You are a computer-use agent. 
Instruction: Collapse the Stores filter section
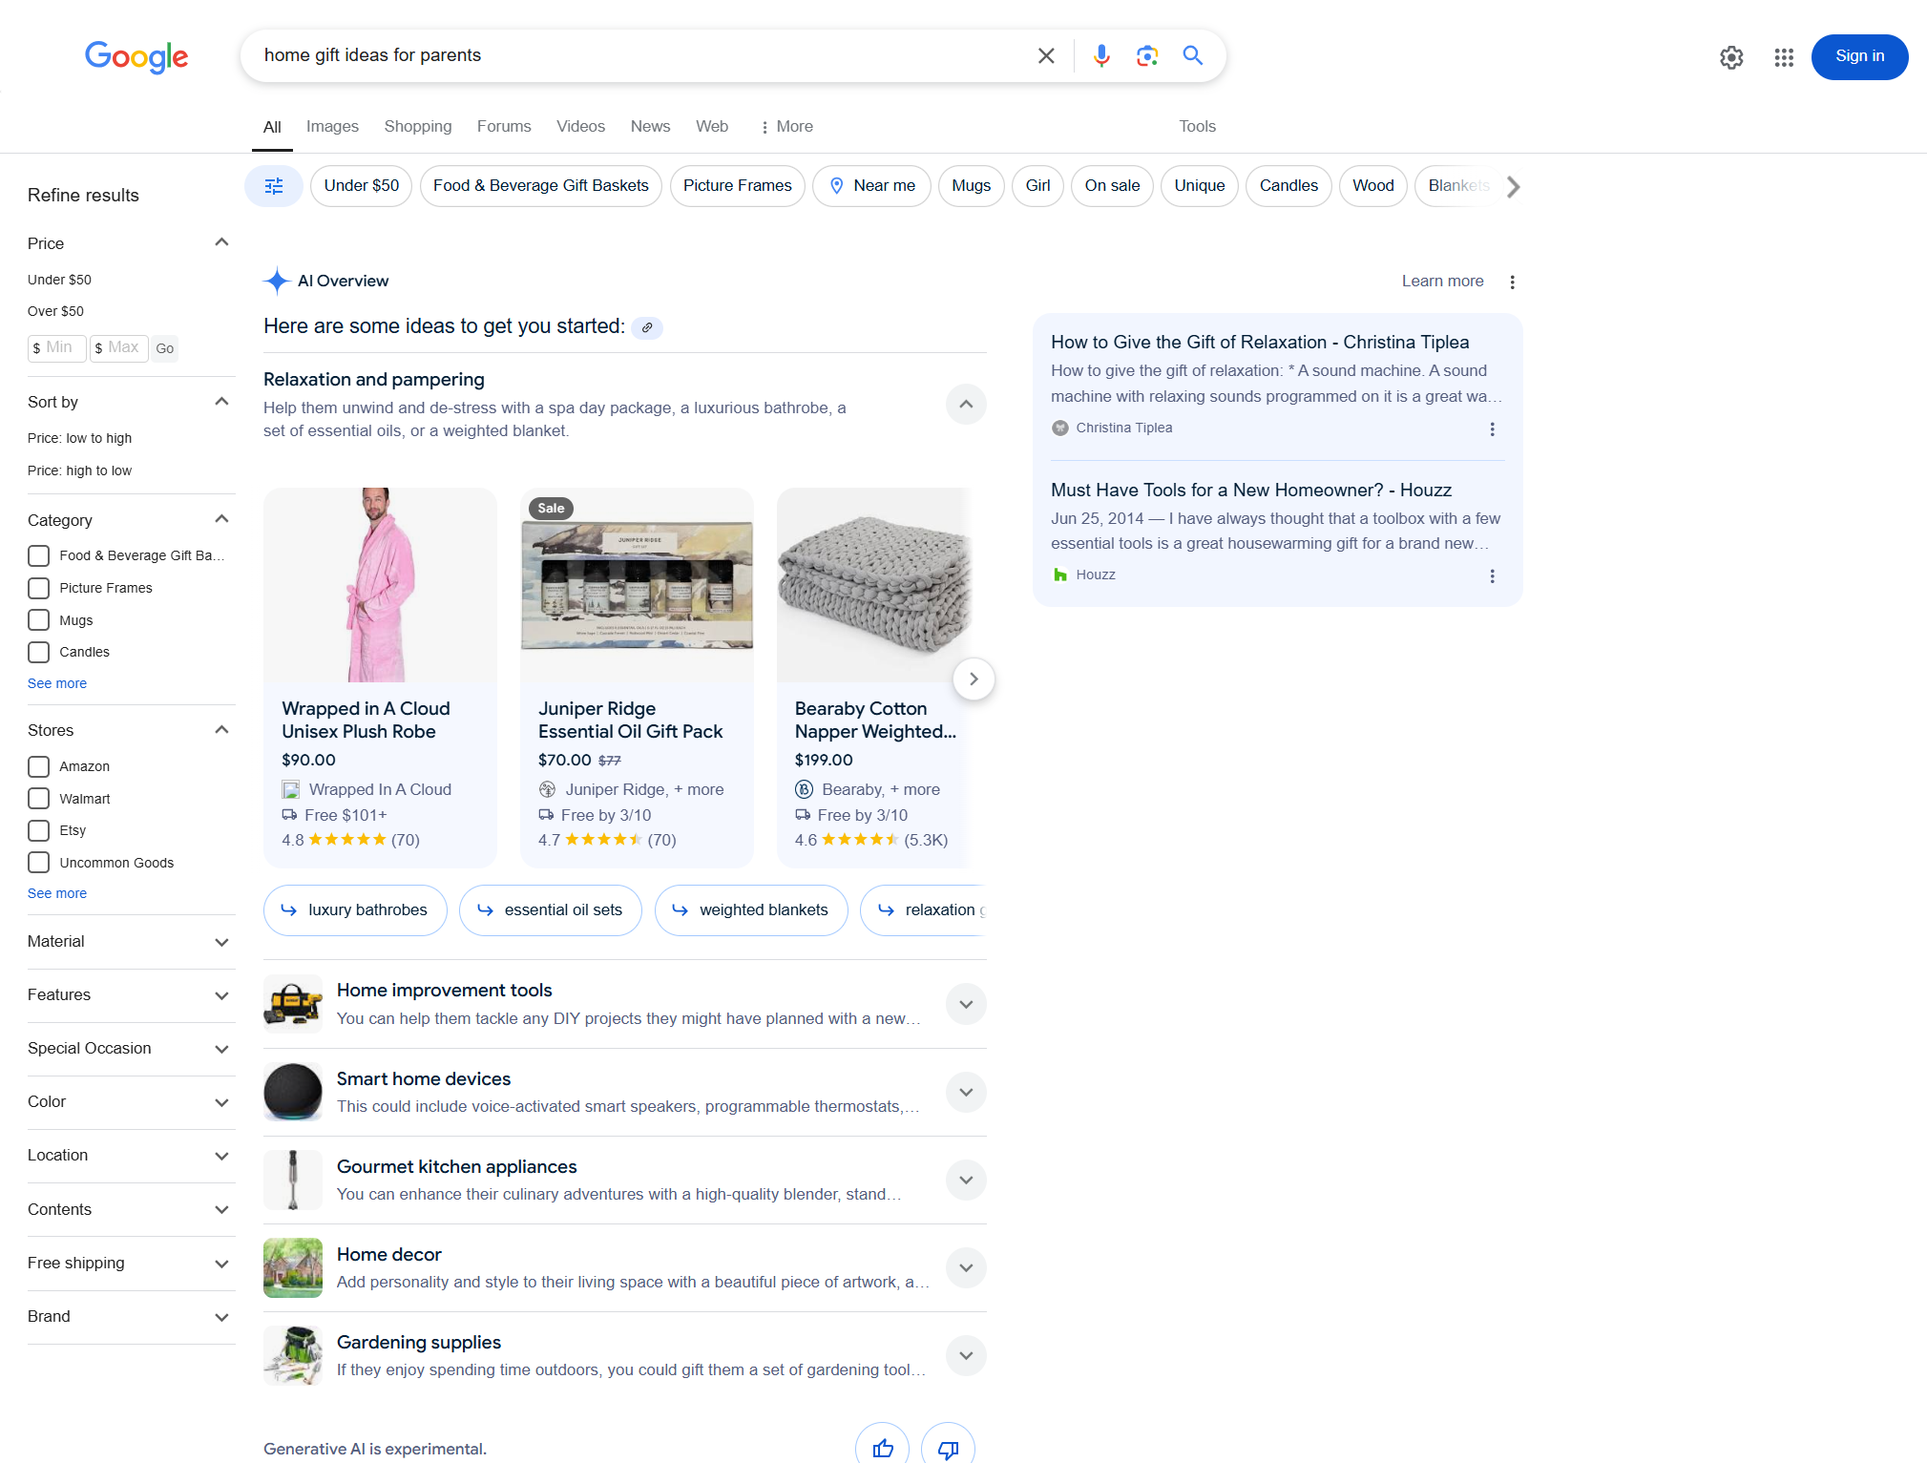point(221,730)
